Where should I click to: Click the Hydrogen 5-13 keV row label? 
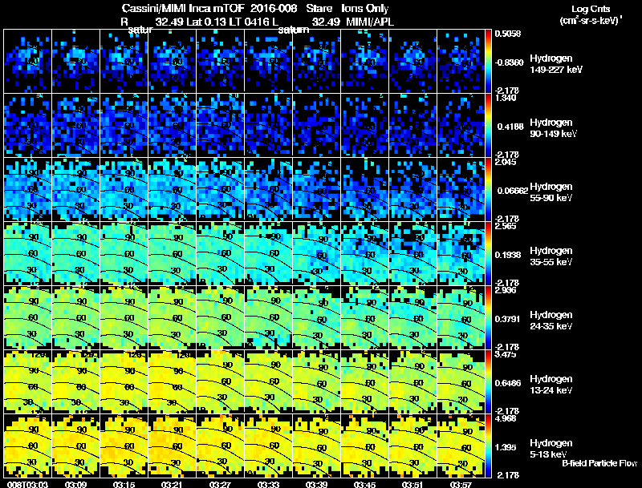tap(551, 449)
